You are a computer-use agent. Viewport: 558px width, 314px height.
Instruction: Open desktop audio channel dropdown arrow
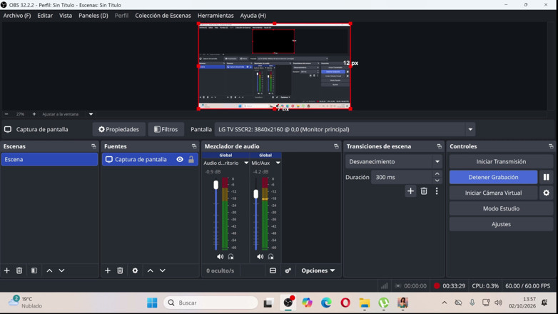point(246,163)
